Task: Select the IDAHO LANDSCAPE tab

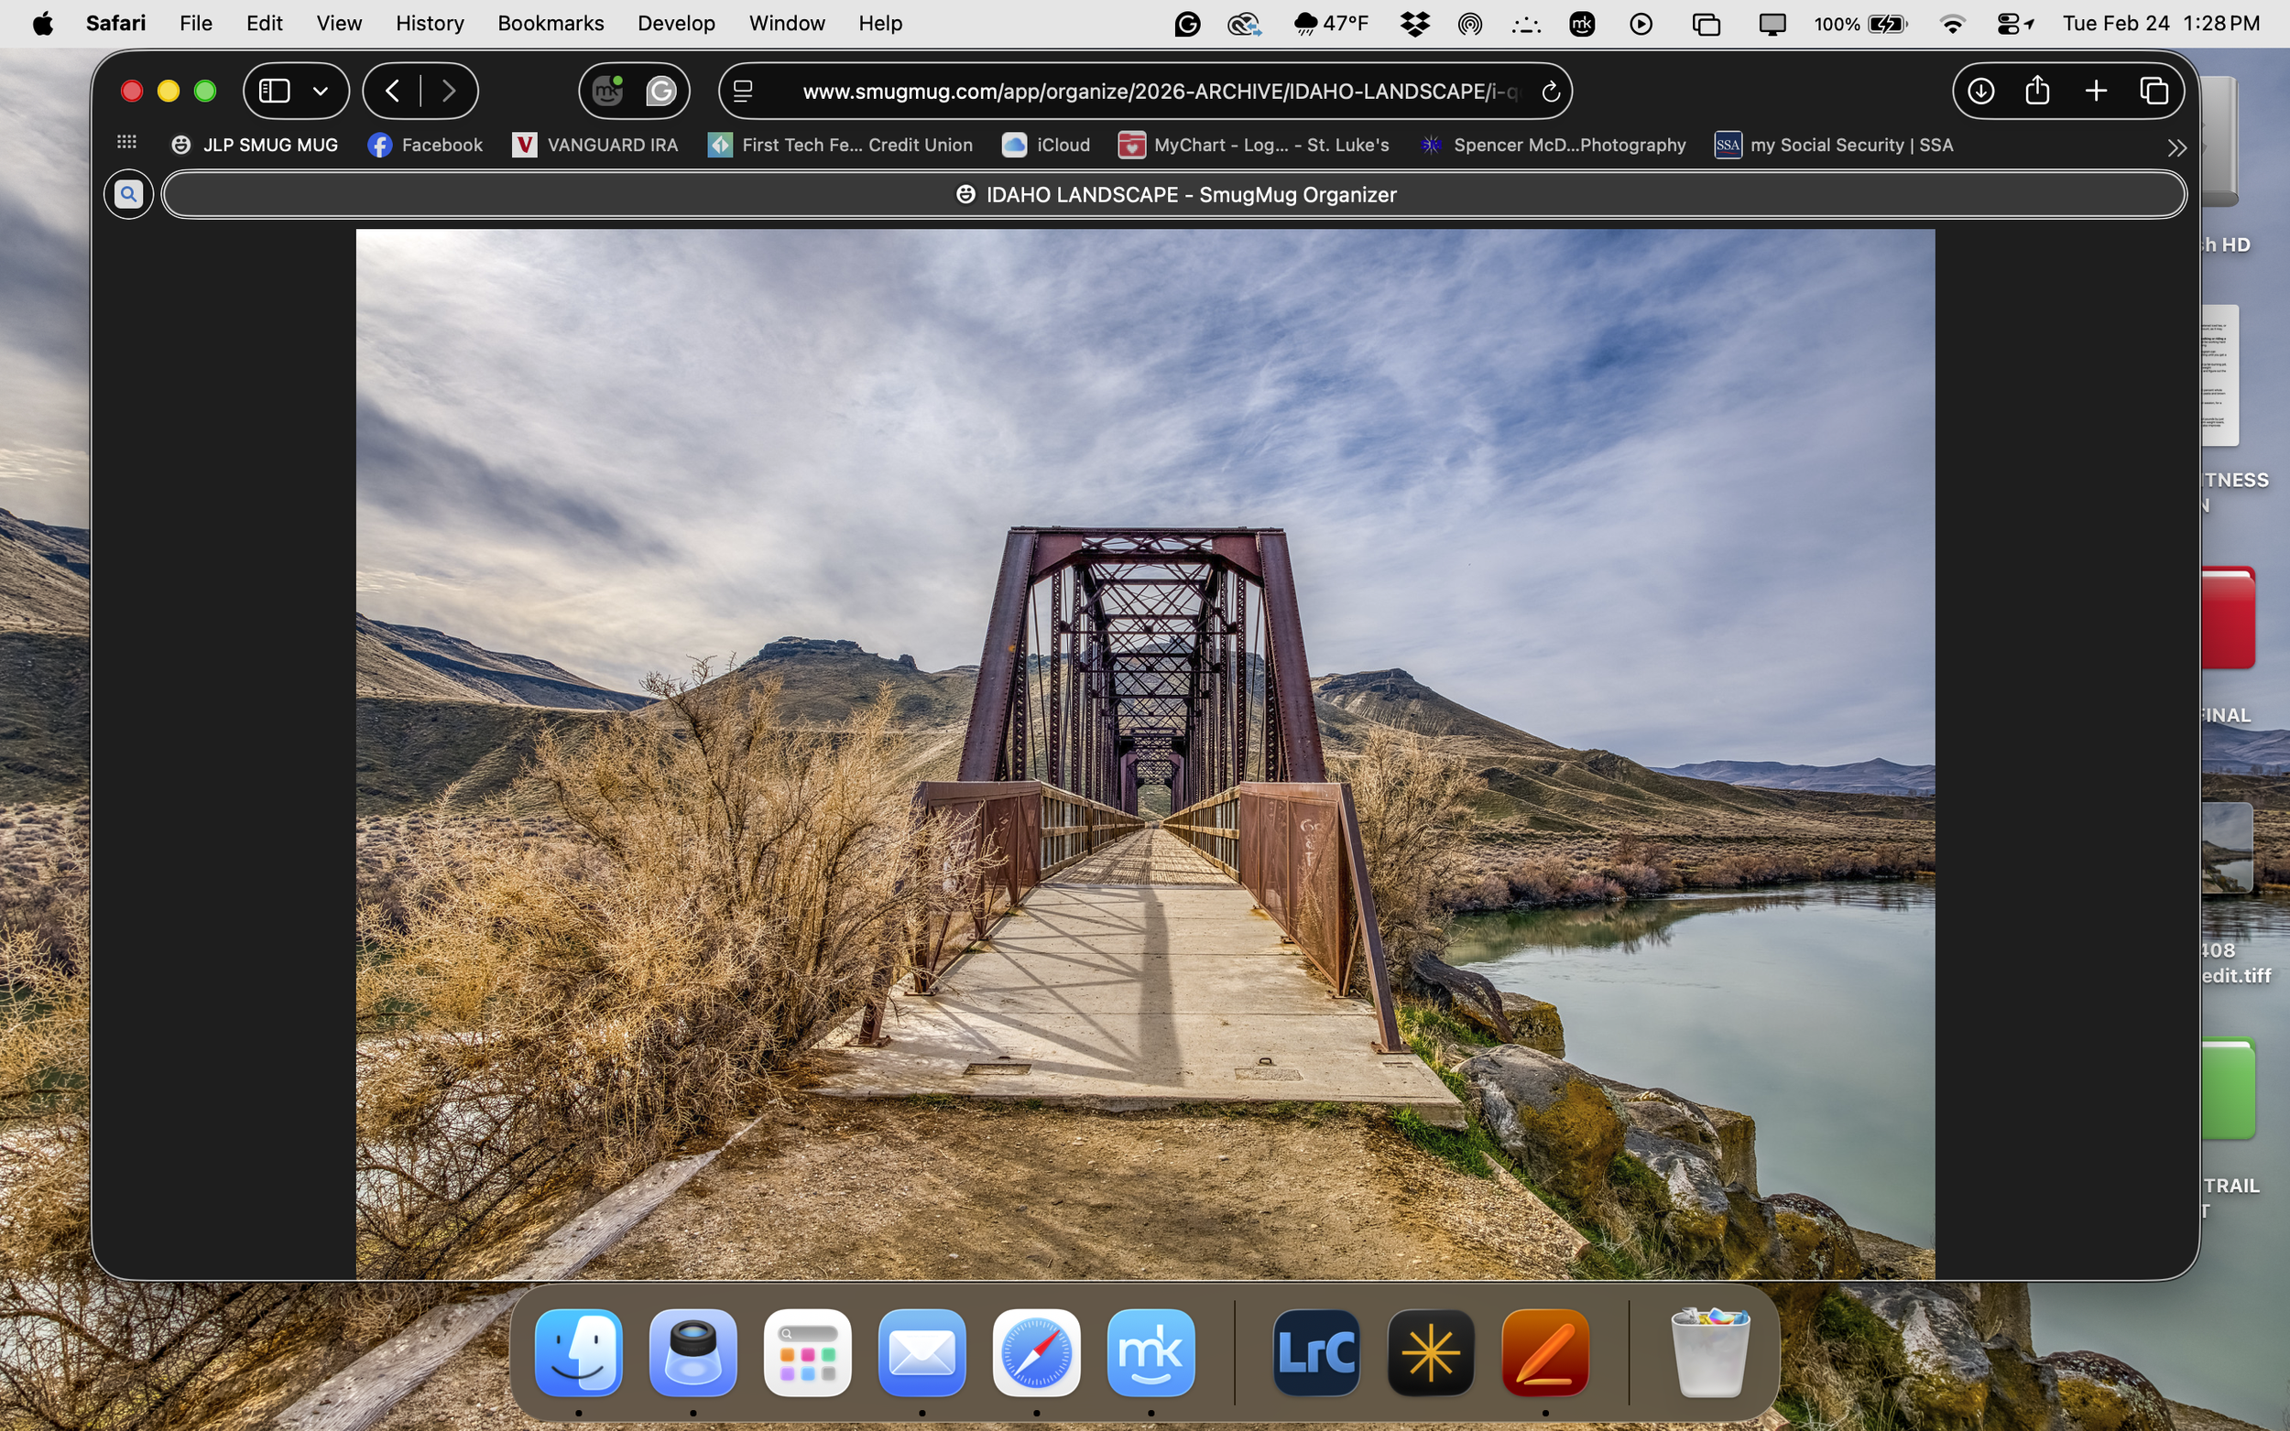Action: pyautogui.click(x=1174, y=194)
